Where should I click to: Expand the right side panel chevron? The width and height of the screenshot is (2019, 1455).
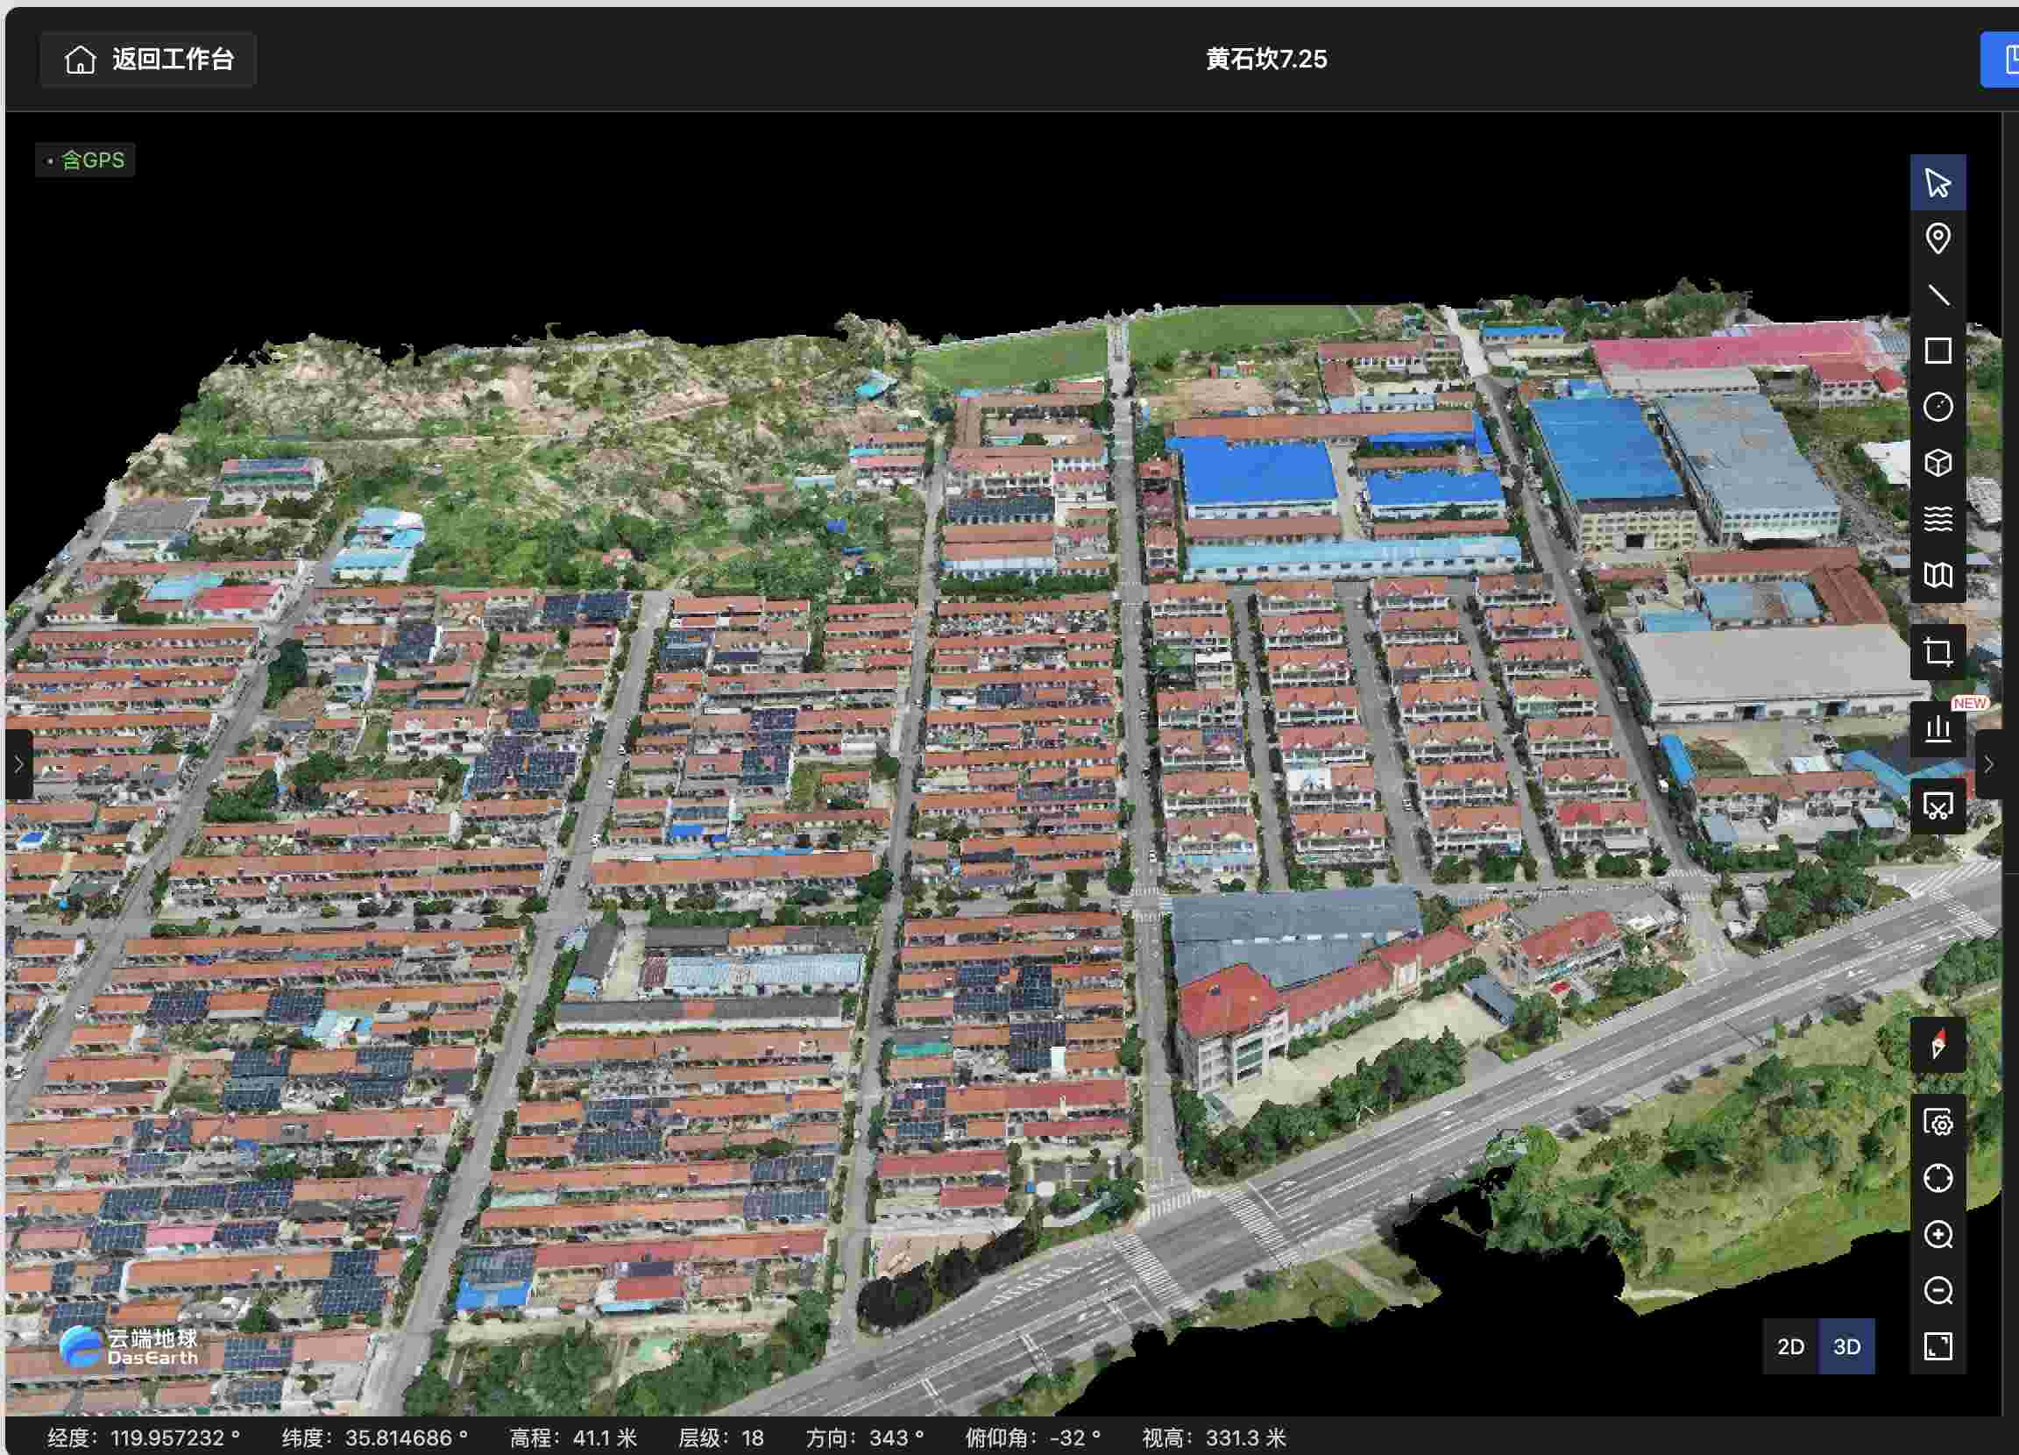pos(1988,764)
